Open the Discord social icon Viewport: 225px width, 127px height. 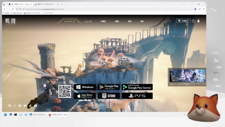pyautogui.click(x=25, y=106)
